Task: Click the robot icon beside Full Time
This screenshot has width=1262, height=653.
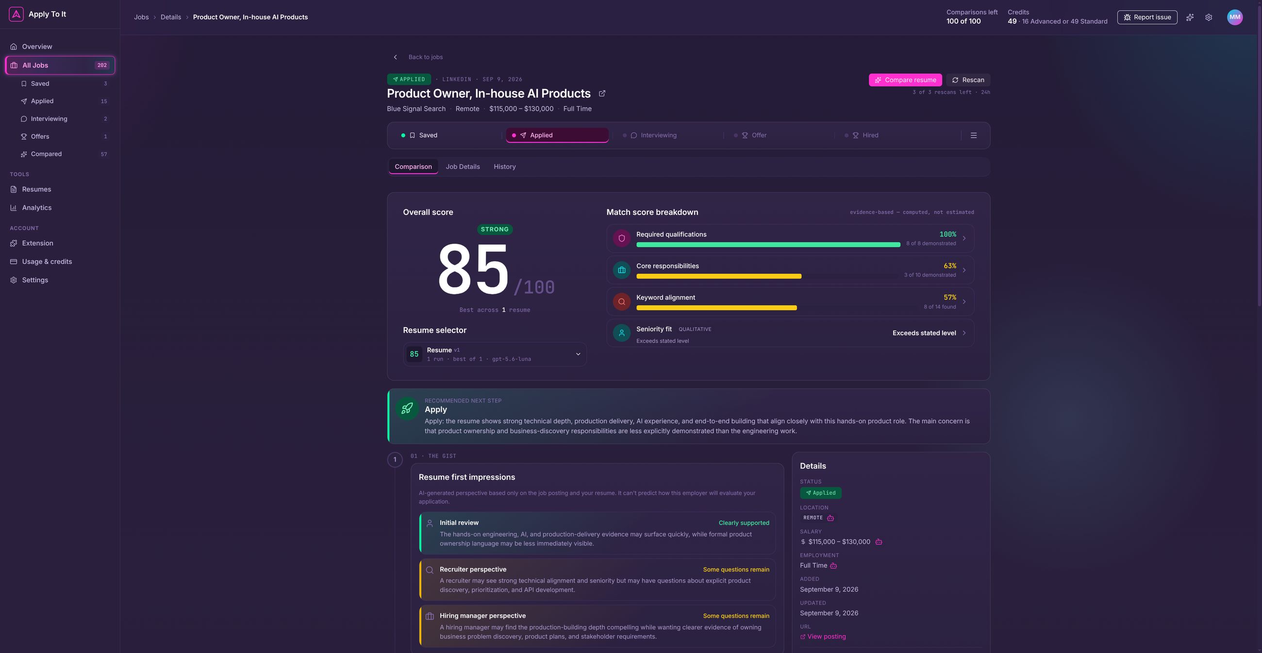Action: [833, 565]
